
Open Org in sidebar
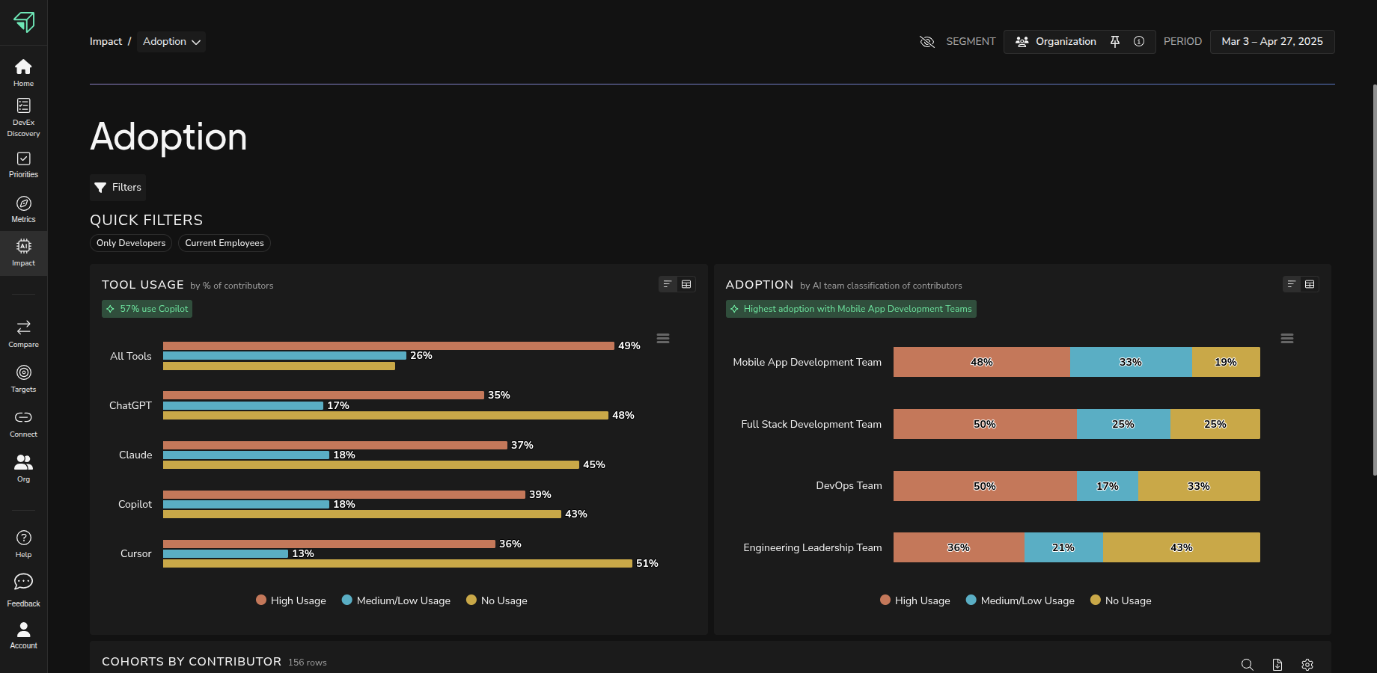pyautogui.click(x=23, y=468)
